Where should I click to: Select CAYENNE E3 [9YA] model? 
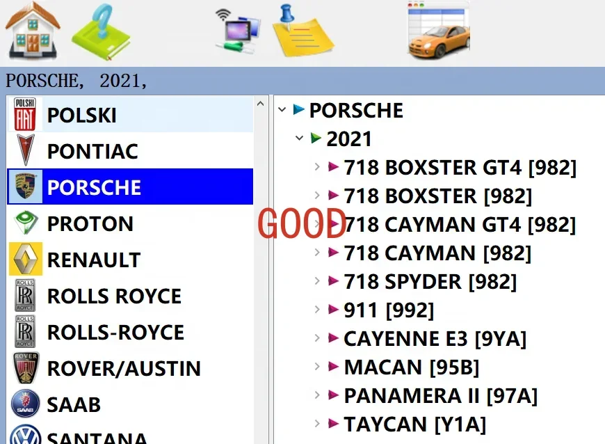[435, 339]
